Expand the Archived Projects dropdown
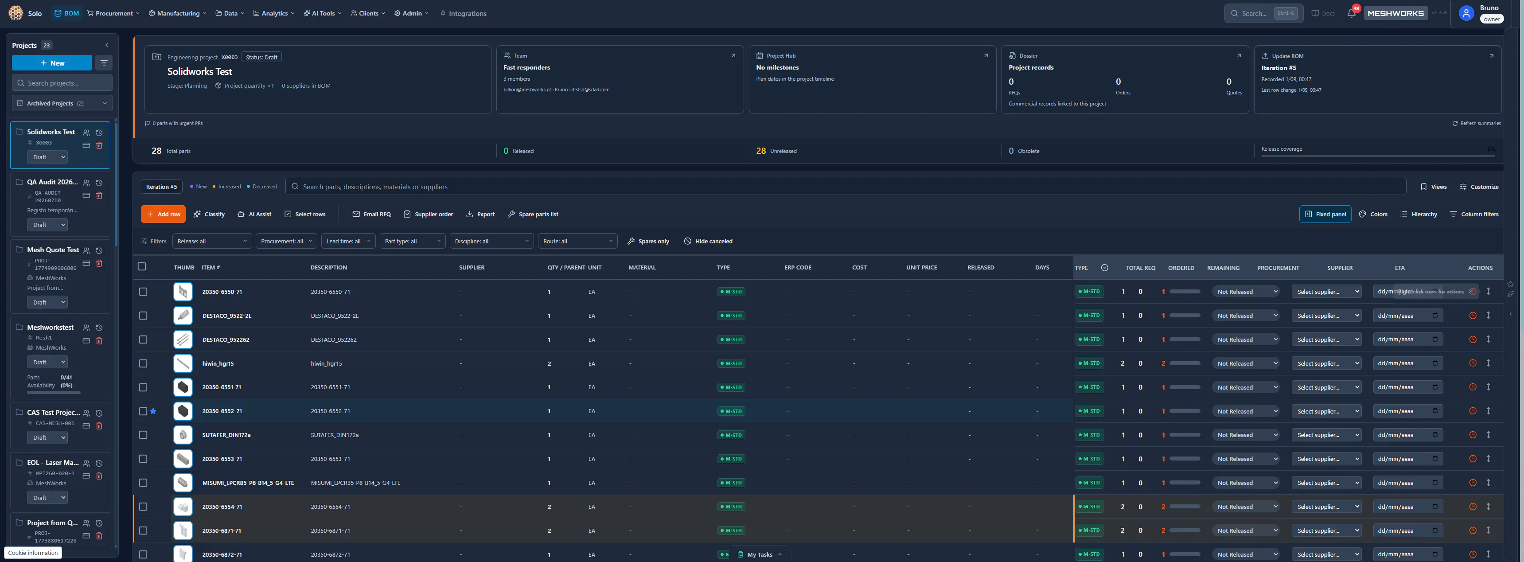 [62, 103]
